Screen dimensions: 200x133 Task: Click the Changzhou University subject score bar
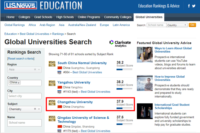[x=124, y=108]
